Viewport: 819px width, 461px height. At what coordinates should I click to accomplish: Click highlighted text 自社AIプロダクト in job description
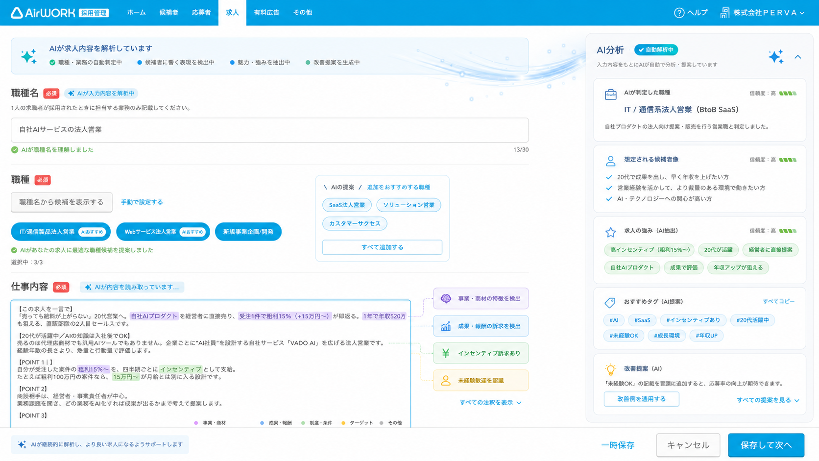[154, 316]
